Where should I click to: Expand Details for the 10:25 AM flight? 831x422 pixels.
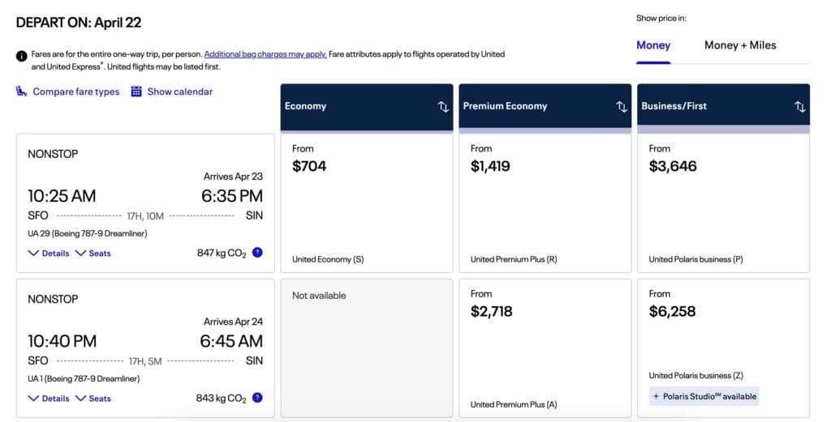point(49,254)
